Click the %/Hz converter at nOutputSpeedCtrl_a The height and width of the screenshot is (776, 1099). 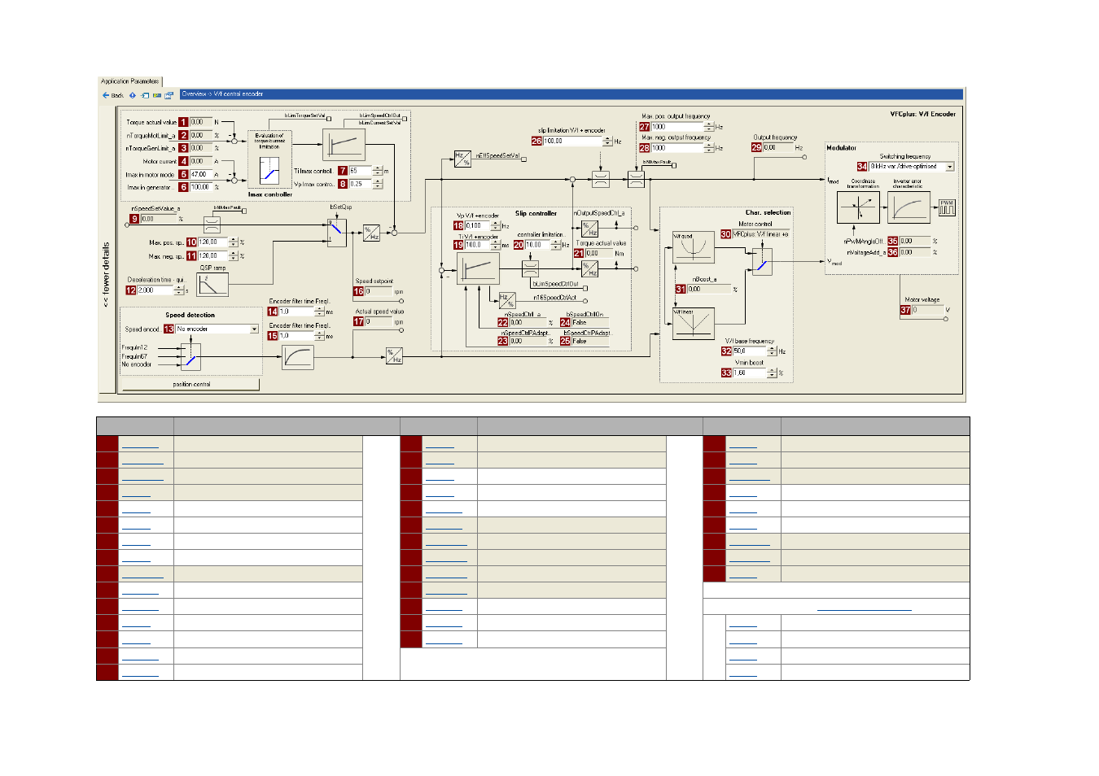pos(590,229)
